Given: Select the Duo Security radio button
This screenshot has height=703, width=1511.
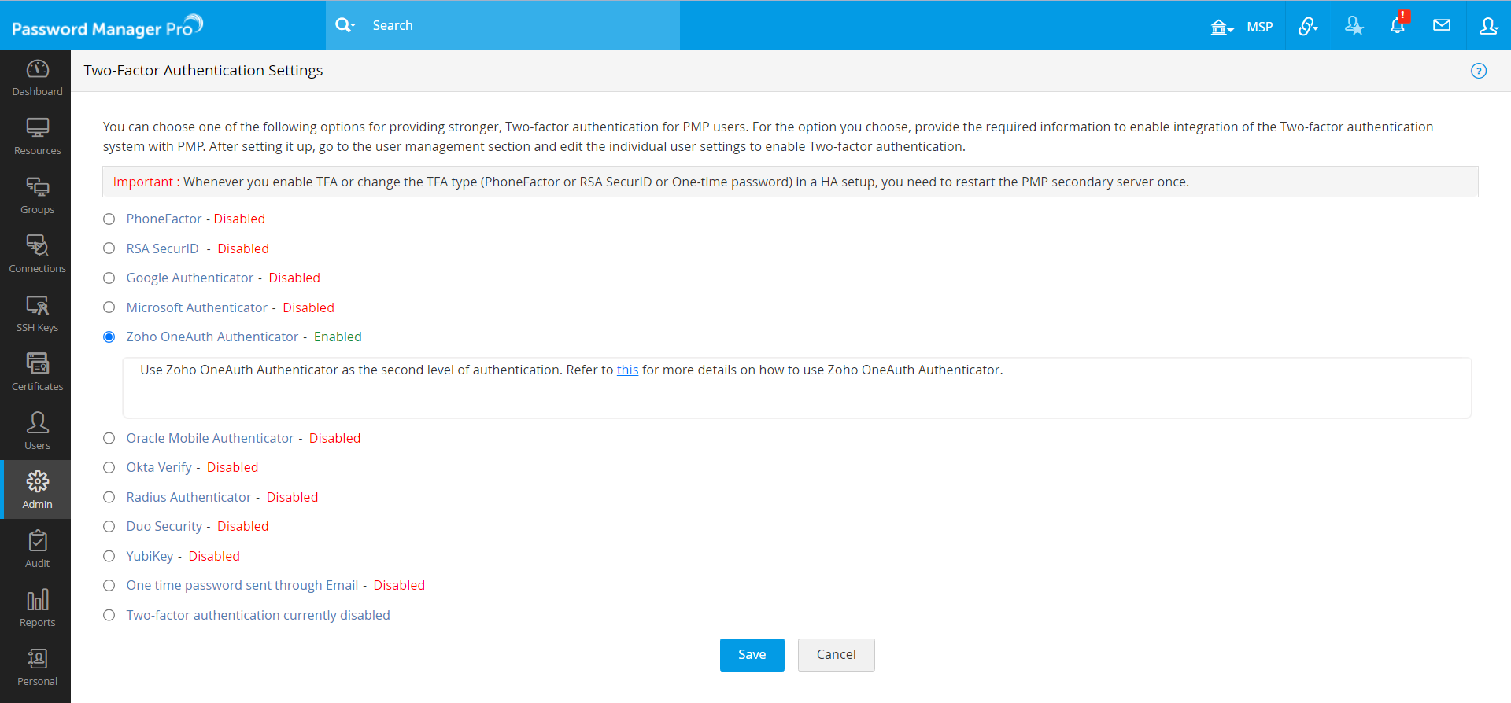Looking at the screenshot, I should [109, 527].
